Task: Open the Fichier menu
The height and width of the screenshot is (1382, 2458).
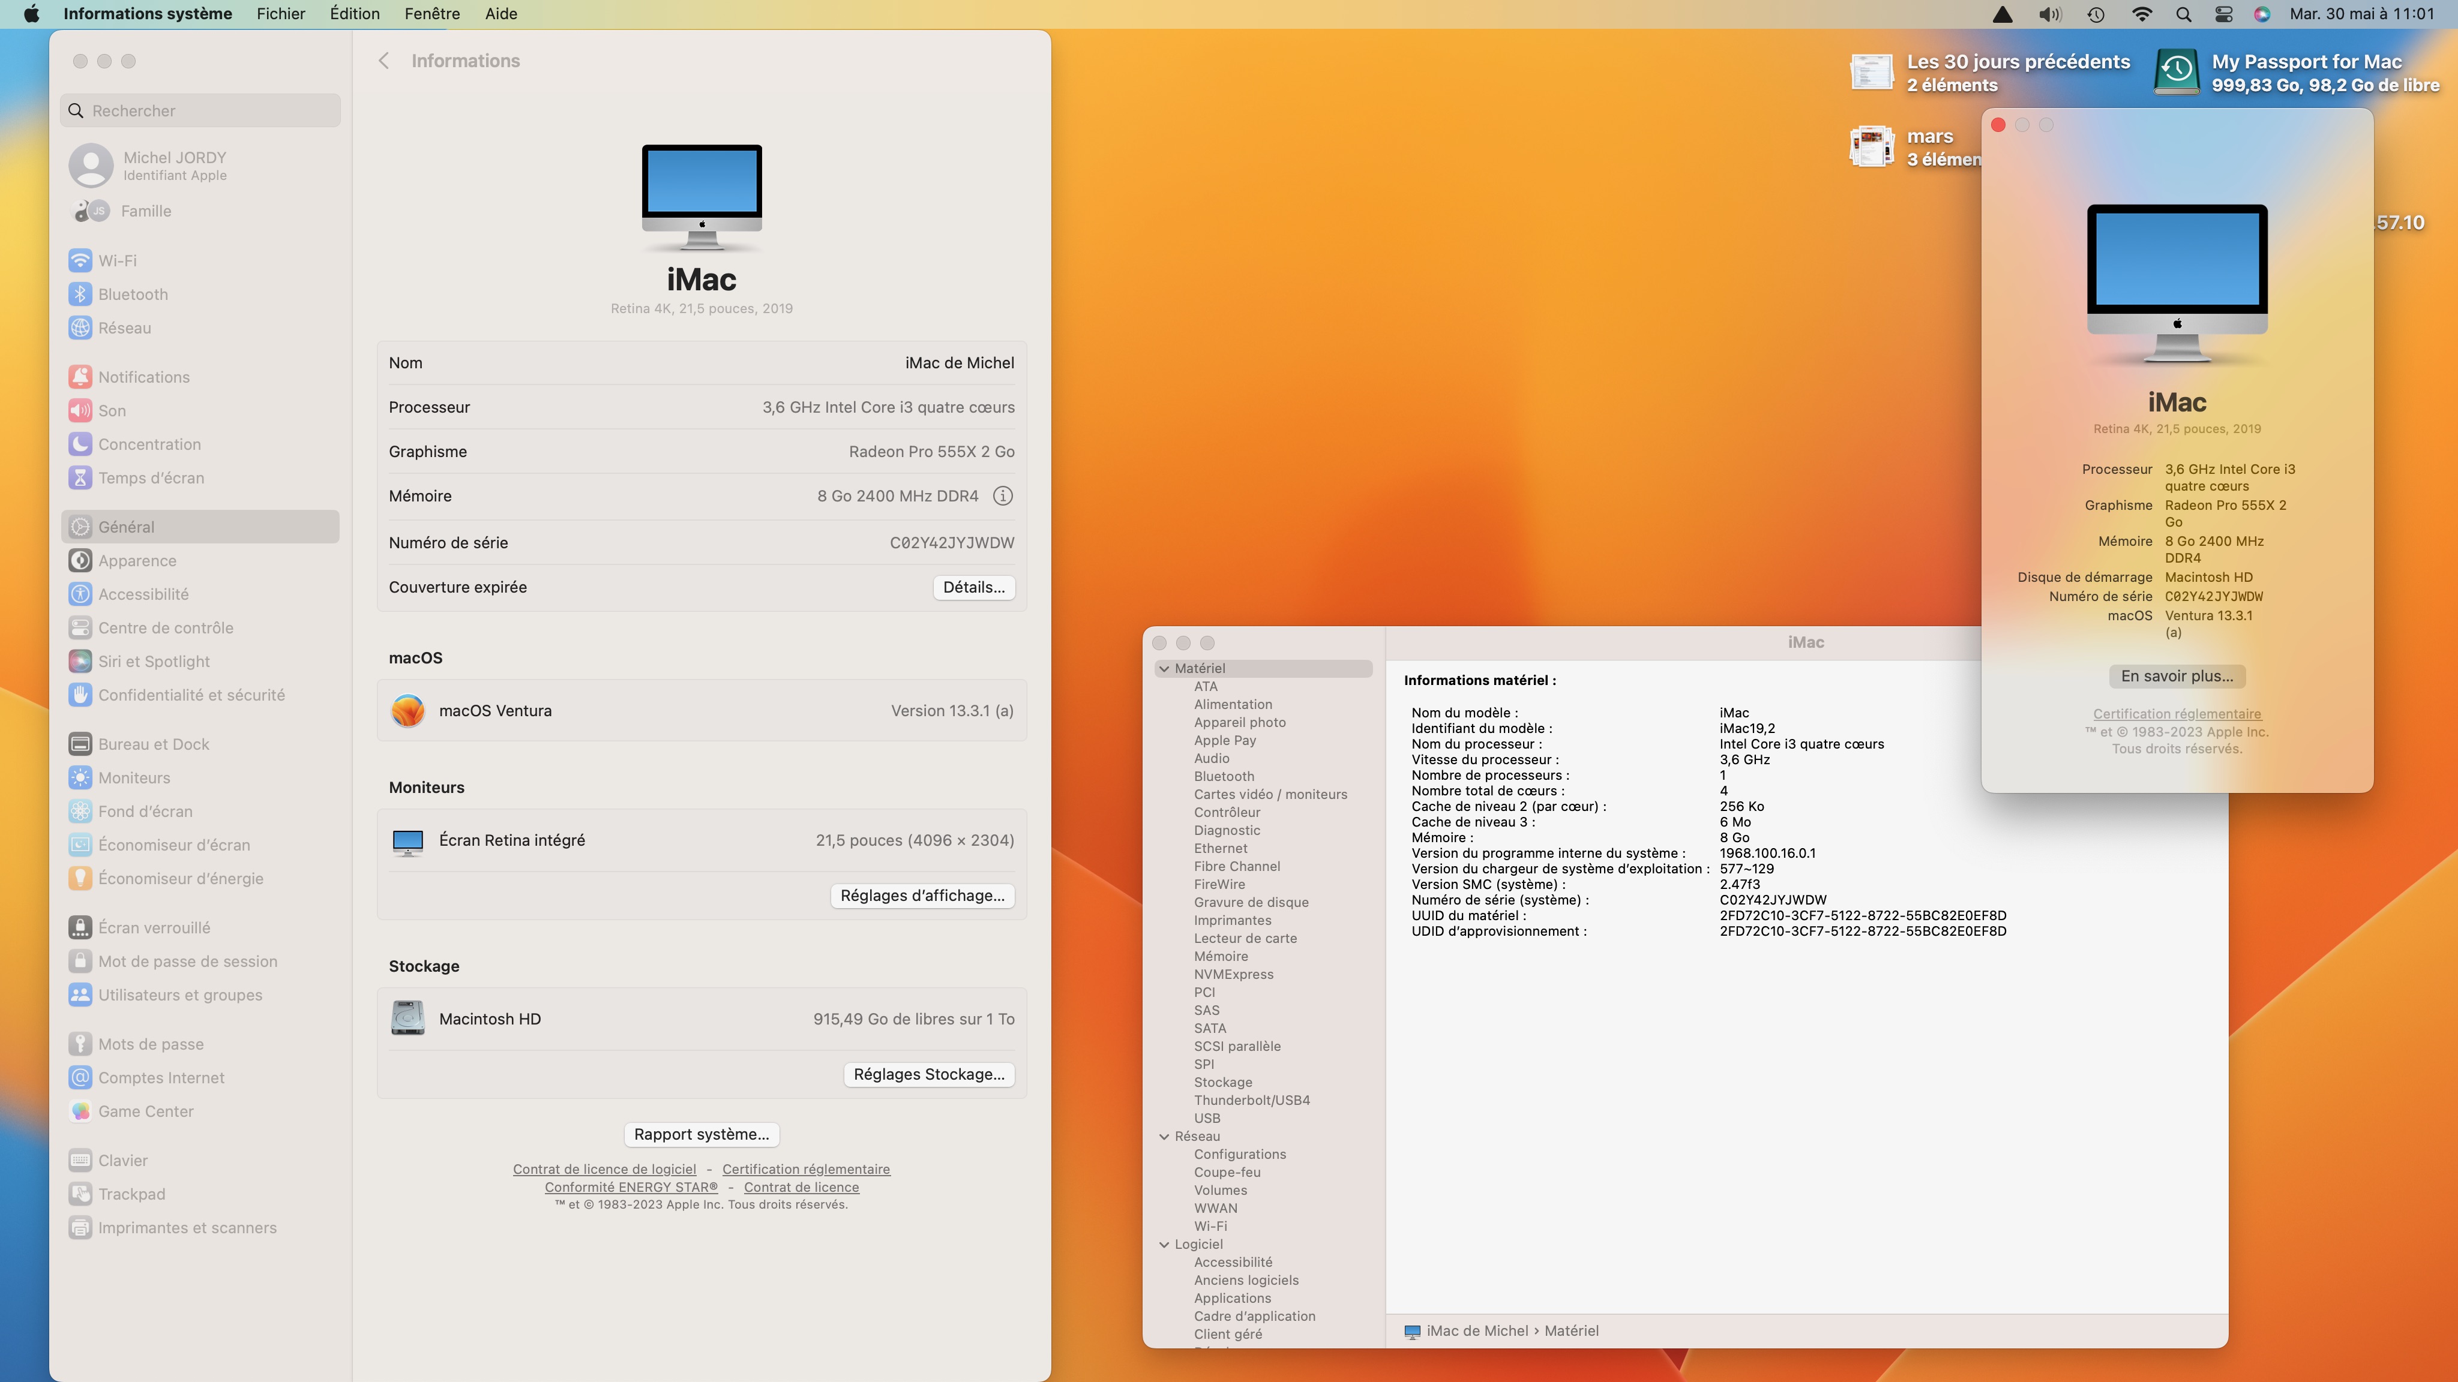Action: (280, 14)
